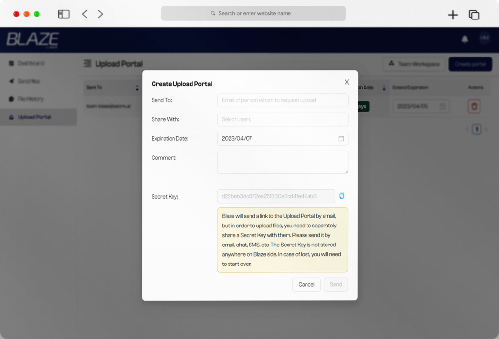Go back to previous page
The height and width of the screenshot is (339, 499).
coord(85,14)
